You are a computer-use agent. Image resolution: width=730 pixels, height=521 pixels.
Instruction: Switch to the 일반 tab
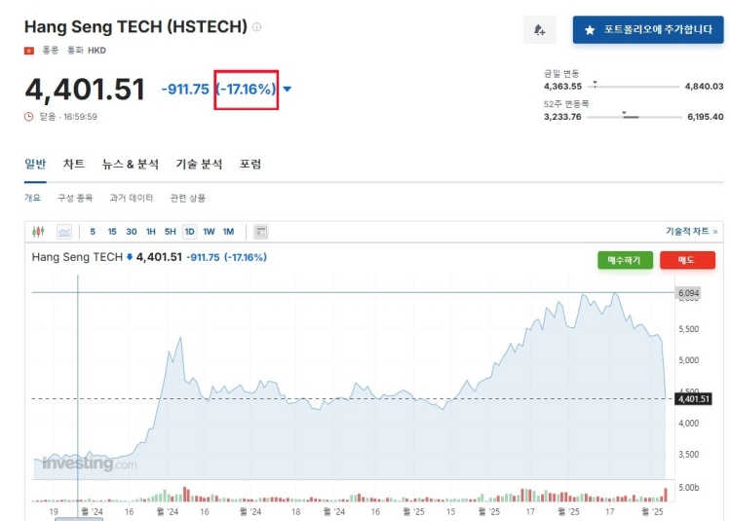(35, 164)
